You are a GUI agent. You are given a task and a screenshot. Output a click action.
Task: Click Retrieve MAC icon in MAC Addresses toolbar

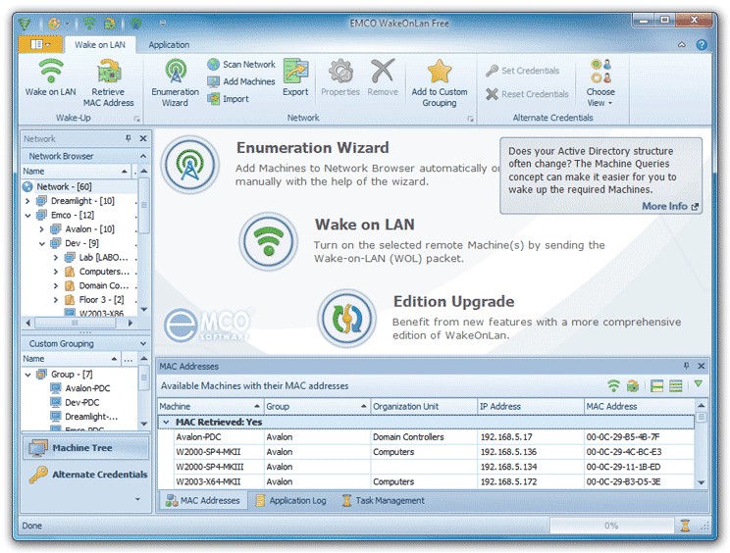click(x=633, y=385)
